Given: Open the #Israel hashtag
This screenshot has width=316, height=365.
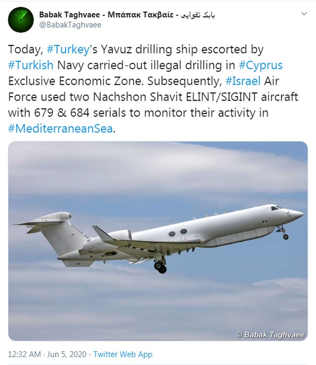Looking at the screenshot, I should pos(246,81).
